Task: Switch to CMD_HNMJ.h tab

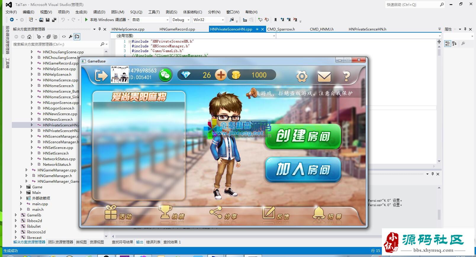Action: [321, 29]
